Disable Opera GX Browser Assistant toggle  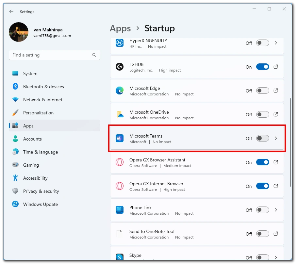tap(262, 162)
